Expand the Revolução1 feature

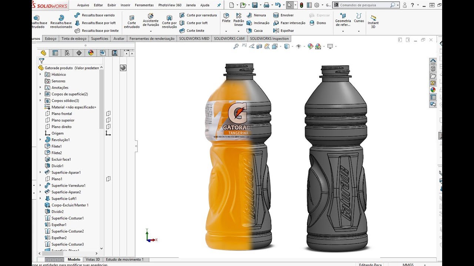[40, 140]
